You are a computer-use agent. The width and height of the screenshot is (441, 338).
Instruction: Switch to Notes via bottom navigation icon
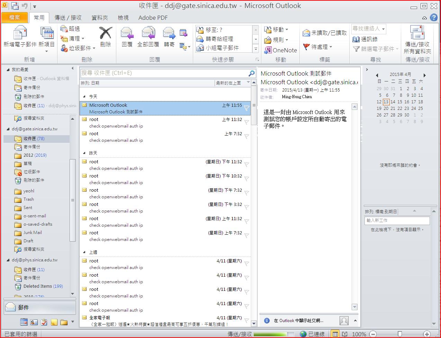[x=54, y=322]
